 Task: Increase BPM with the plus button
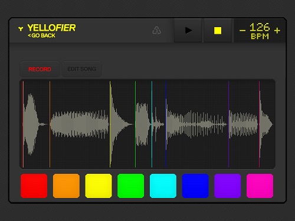[277, 31]
